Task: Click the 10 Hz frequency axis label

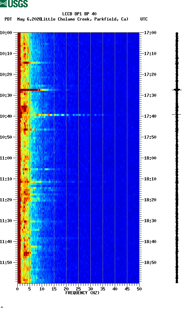Action: pos(42,289)
